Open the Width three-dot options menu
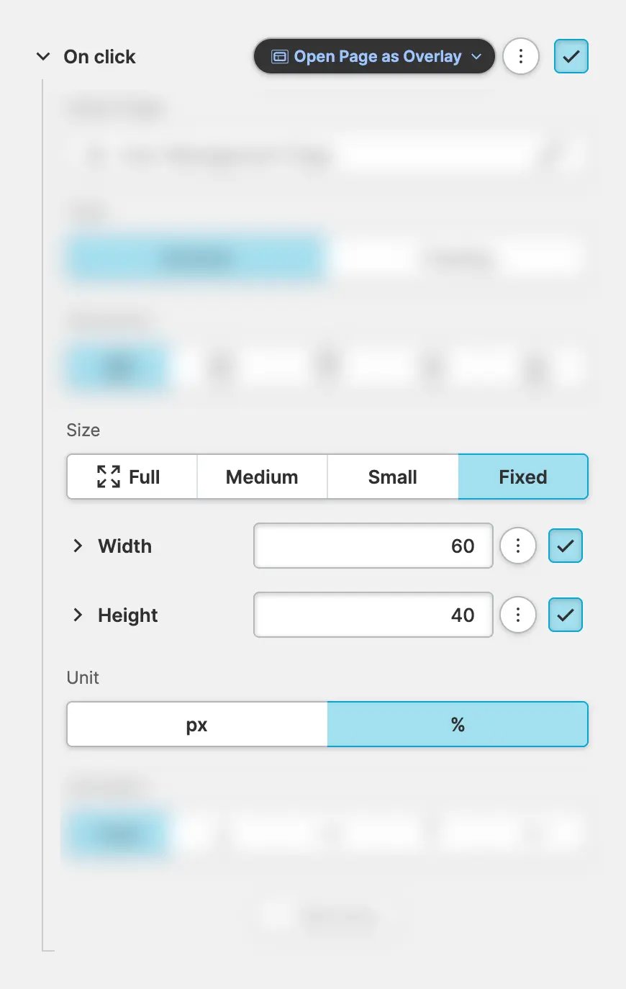Viewport: 626px width, 989px height. (518, 546)
